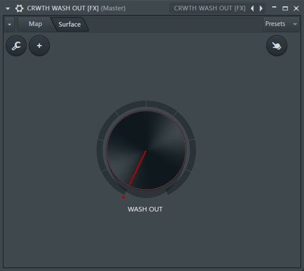Image resolution: width=304 pixels, height=271 pixels.
Task: Close the CRWTH WASH OUT window
Action: [x=296, y=8]
